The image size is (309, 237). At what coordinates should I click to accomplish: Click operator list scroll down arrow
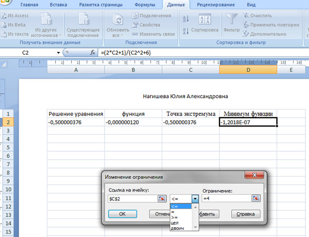pyautogui.click(x=195, y=227)
